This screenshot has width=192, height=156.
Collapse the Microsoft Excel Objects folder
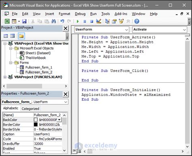(11, 48)
